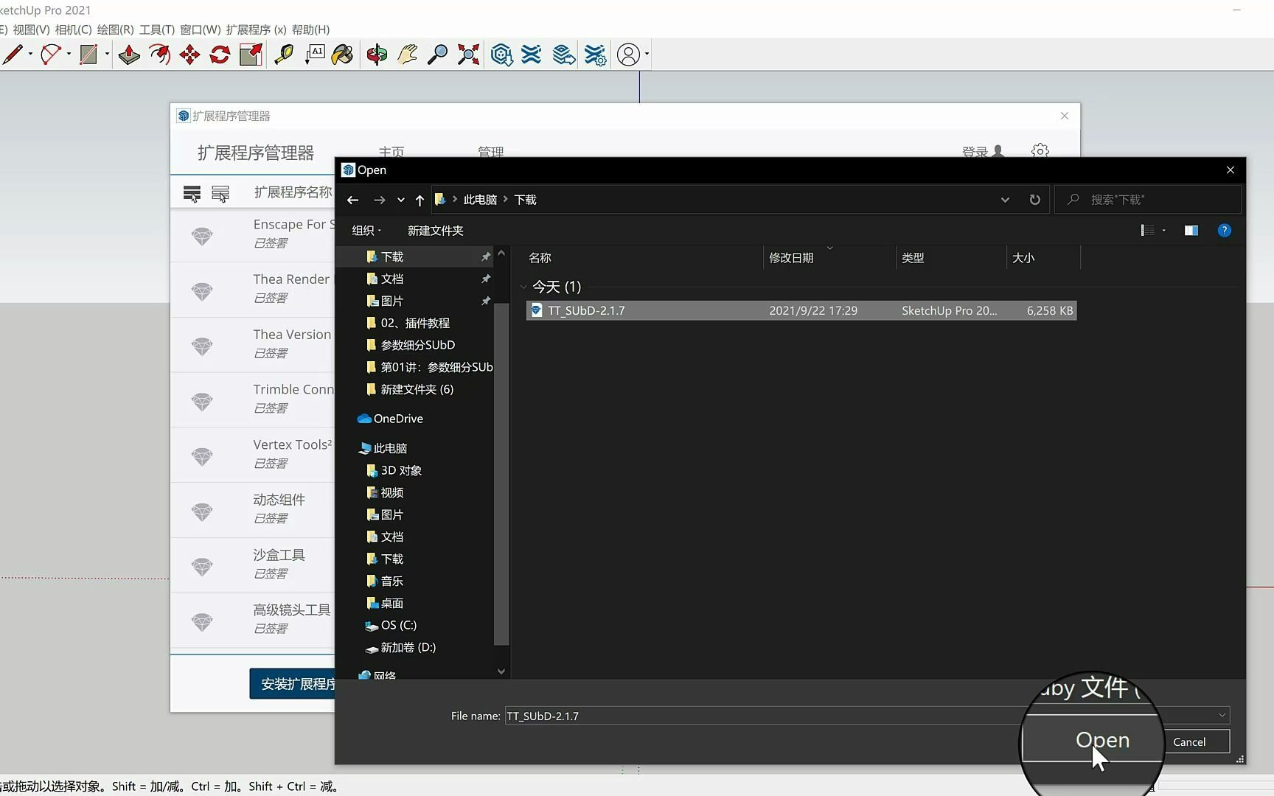Select 新加卷 (D:) drive
The height and width of the screenshot is (796, 1274).
400,647
